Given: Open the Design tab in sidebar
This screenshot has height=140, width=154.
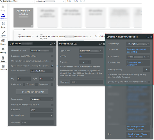Looking at the screenshot, I should tap(3, 8).
